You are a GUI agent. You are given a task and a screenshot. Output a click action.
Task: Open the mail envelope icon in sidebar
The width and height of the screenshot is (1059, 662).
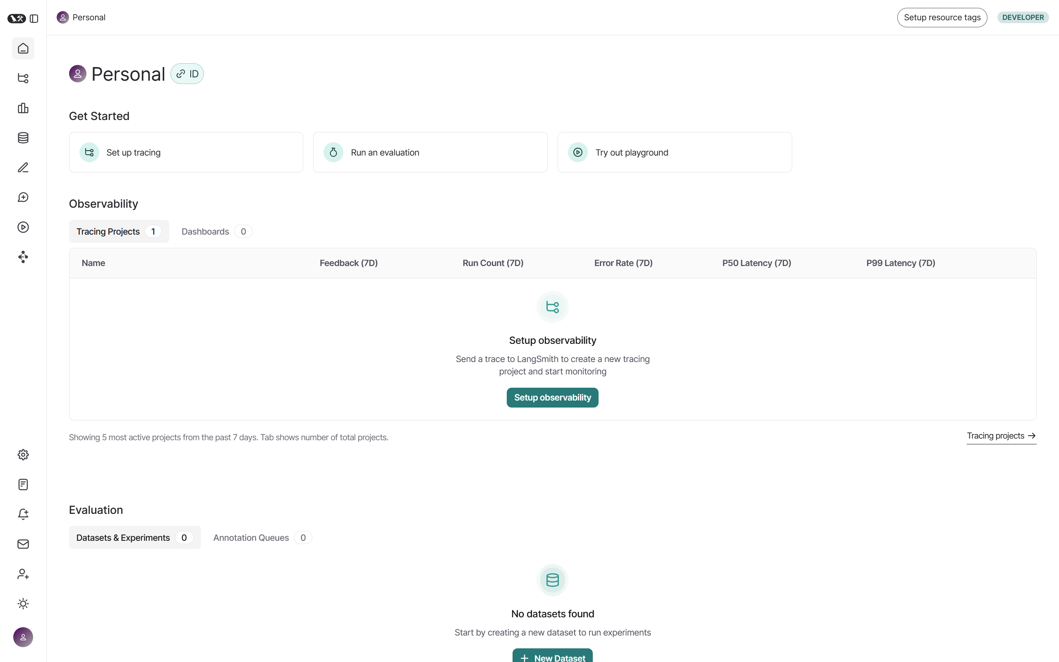(x=23, y=544)
